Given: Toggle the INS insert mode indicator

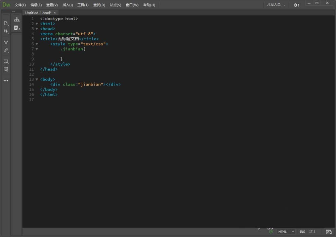Looking at the screenshot, I should point(302,232).
